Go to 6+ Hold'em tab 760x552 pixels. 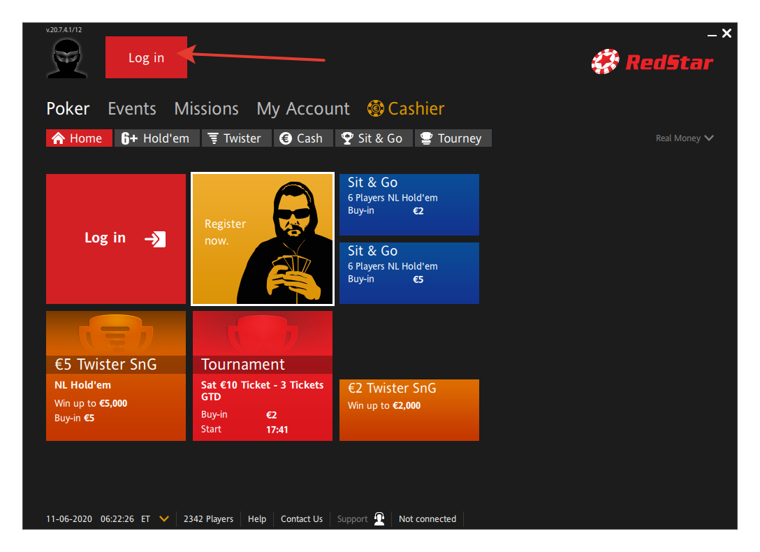tap(156, 138)
